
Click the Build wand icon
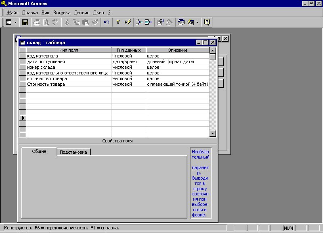tap(169, 22)
